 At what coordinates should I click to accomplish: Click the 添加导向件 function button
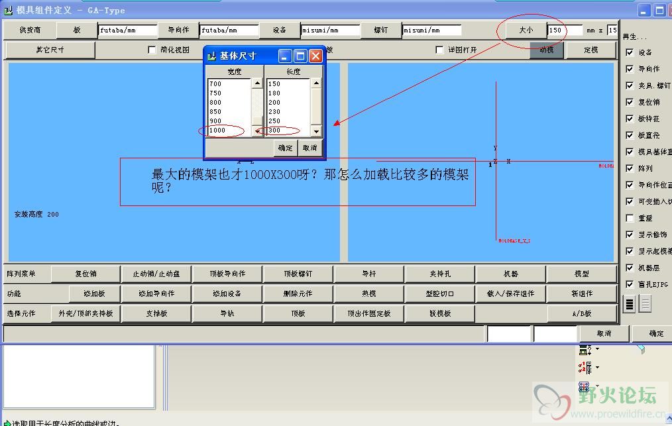156,293
